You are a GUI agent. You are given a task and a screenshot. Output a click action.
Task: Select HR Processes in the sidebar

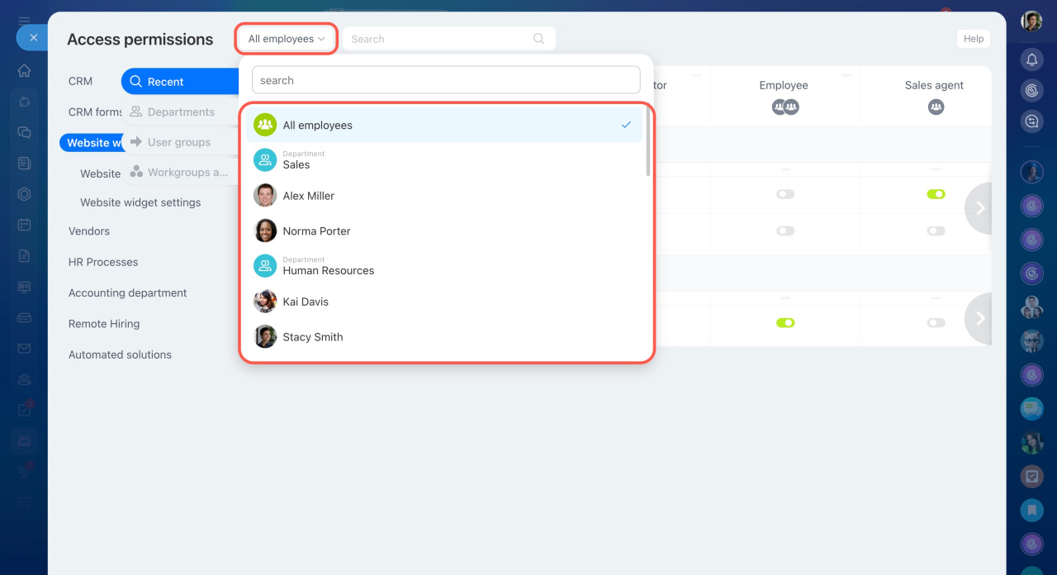[103, 262]
